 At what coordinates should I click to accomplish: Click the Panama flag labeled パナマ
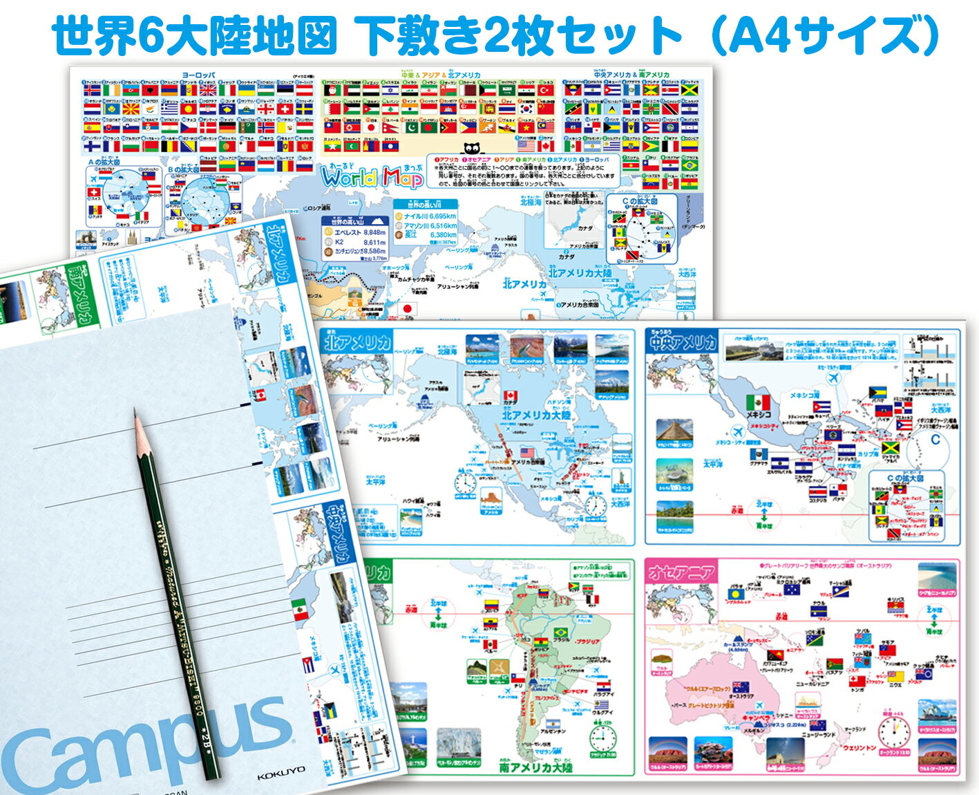(838, 490)
